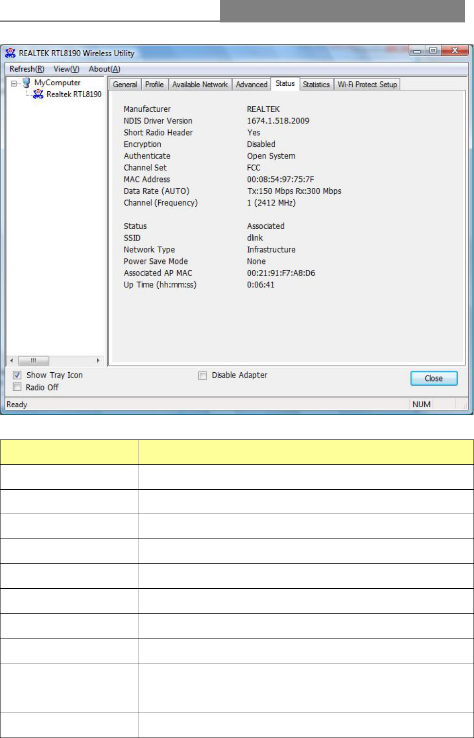This screenshot has width=474, height=738.
Task: Click the Status value Associated
Action: coord(265,226)
